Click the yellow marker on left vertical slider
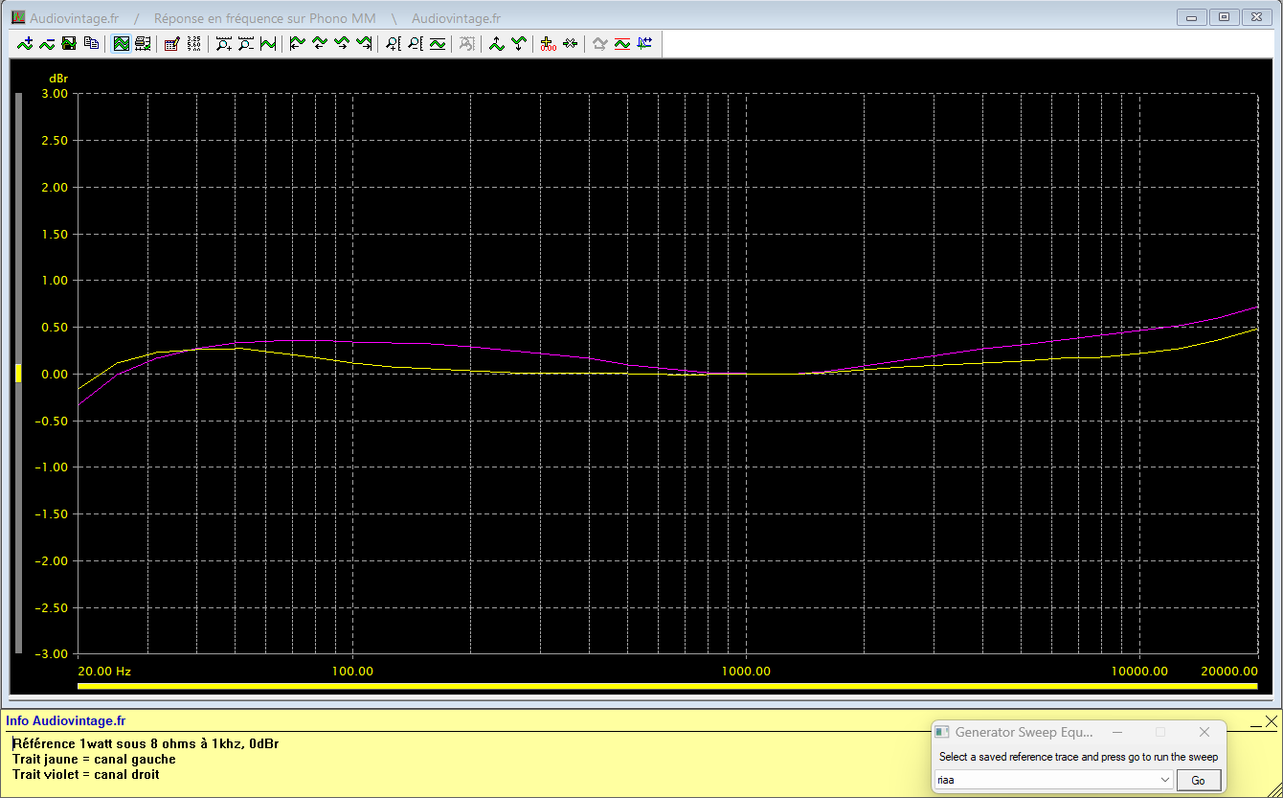This screenshot has width=1283, height=798. tap(17, 374)
